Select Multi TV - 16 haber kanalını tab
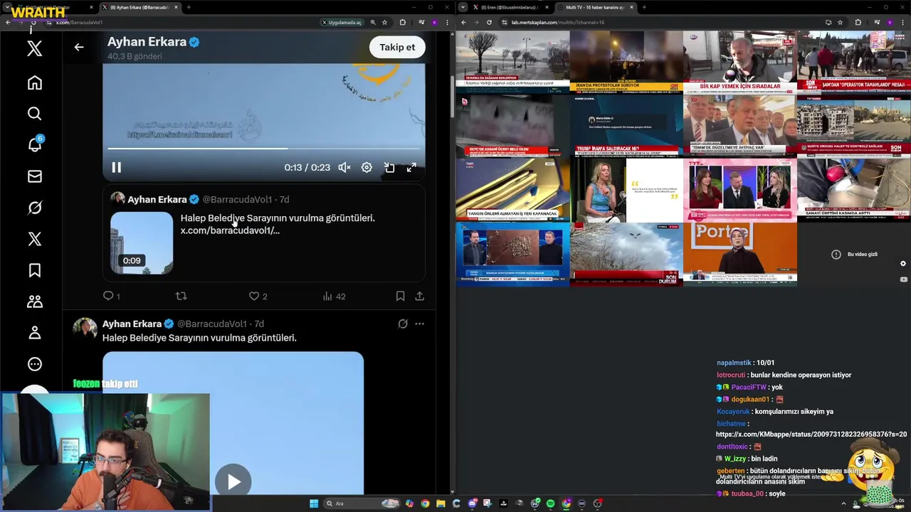 point(595,7)
